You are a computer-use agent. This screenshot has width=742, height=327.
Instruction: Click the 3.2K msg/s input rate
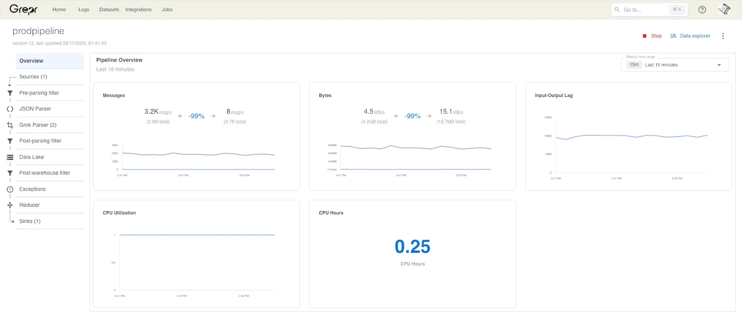(158, 112)
